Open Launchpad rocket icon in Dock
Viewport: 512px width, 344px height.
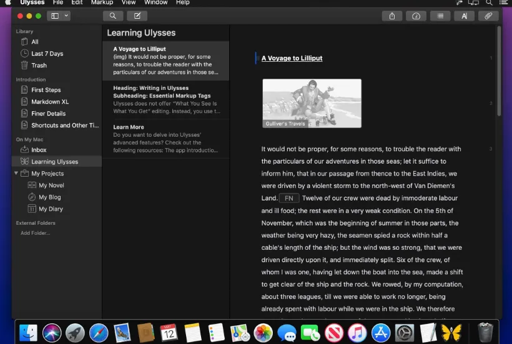pos(75,333)
